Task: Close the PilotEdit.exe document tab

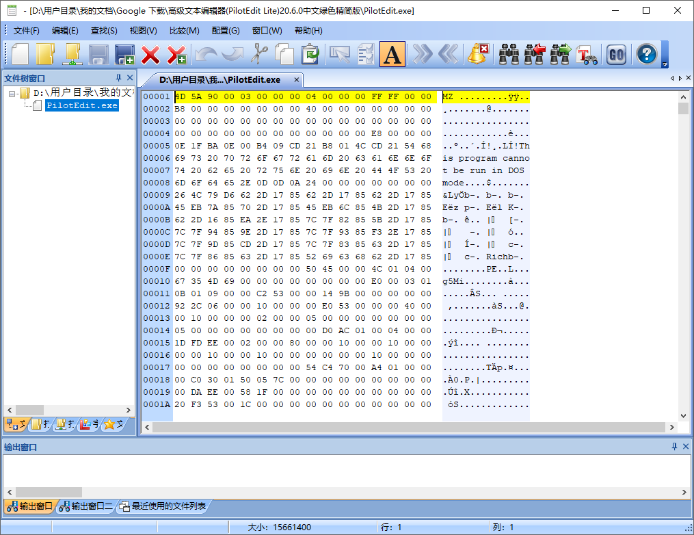Action: pos(297,80)
